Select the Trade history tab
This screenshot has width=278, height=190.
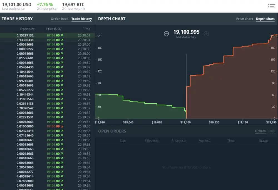[x=81, y=19]
